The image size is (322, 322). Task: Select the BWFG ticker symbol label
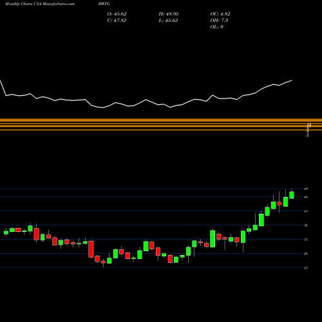tap(104, 4)
